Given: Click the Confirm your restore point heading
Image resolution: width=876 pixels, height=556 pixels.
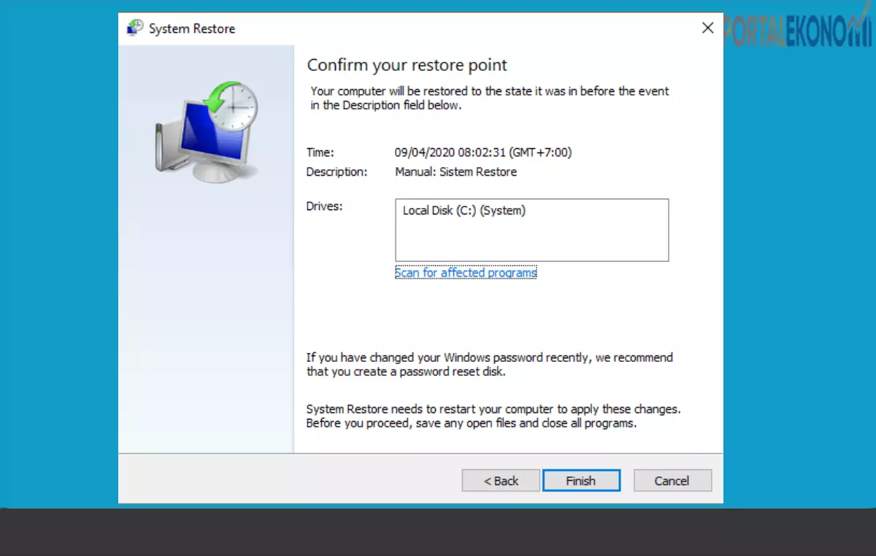Looking at the screenshot, I should click(x=407, y=65).
